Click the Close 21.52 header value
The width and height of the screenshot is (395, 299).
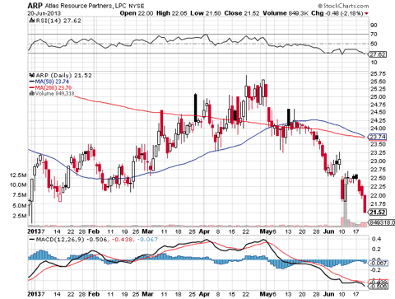click(242, 13)
